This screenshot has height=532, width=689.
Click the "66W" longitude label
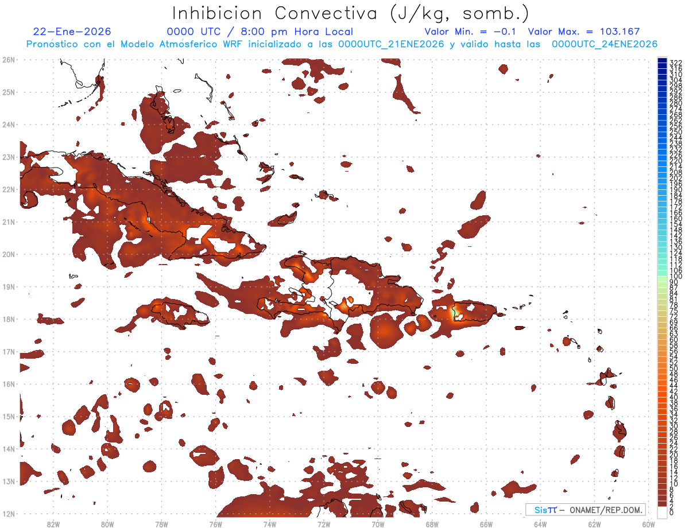click(486, 524)
